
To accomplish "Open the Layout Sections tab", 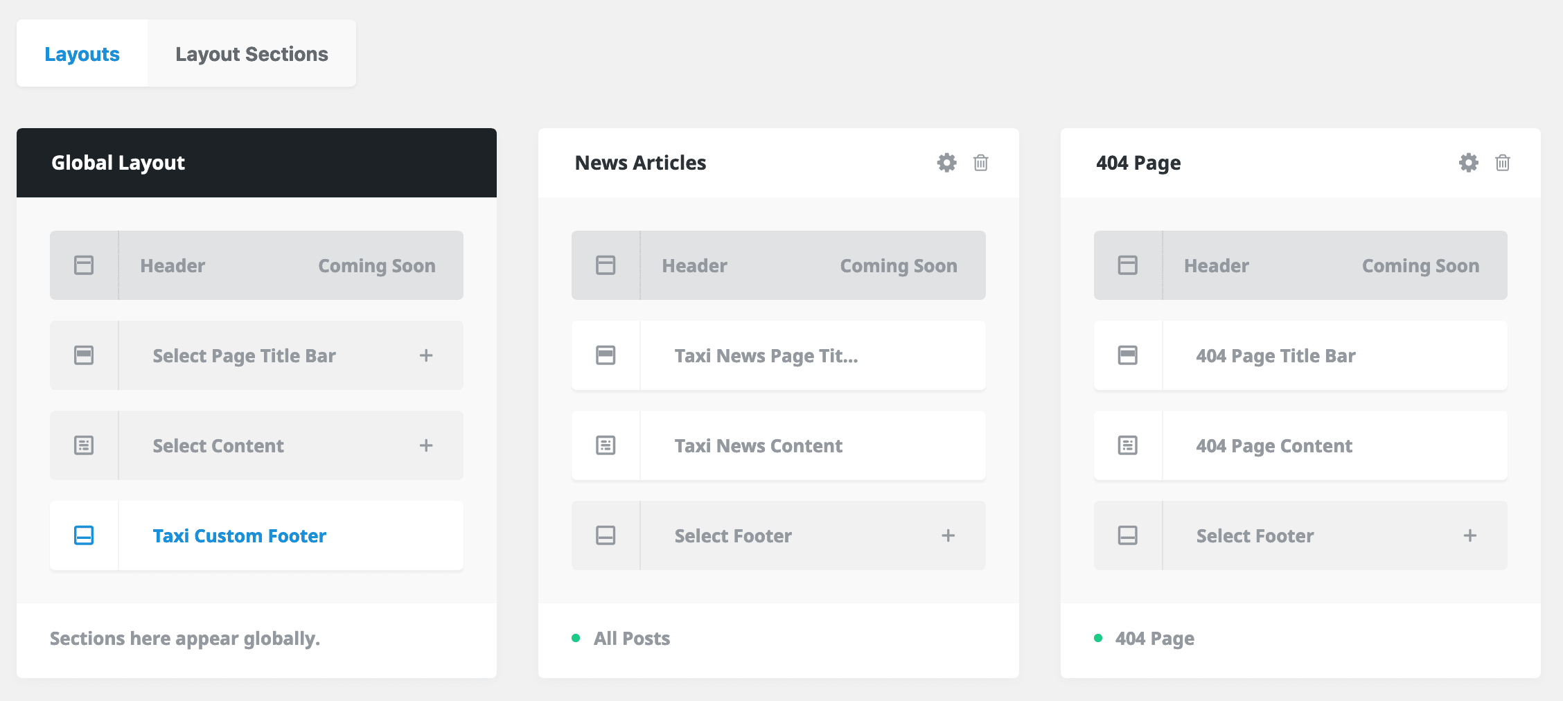I will point(251,53).
